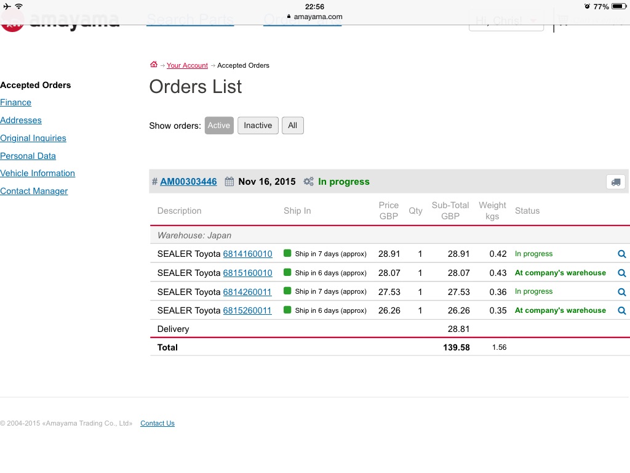Tap the padlock icon beside amayama.com
Screen dimensions: 630x473
(x=289, y=17)
